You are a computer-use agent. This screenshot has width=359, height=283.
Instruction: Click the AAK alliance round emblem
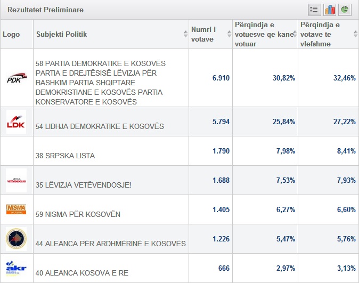tap(16, 238)
